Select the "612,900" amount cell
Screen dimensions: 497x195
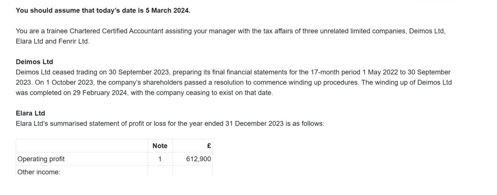point(198,159)
